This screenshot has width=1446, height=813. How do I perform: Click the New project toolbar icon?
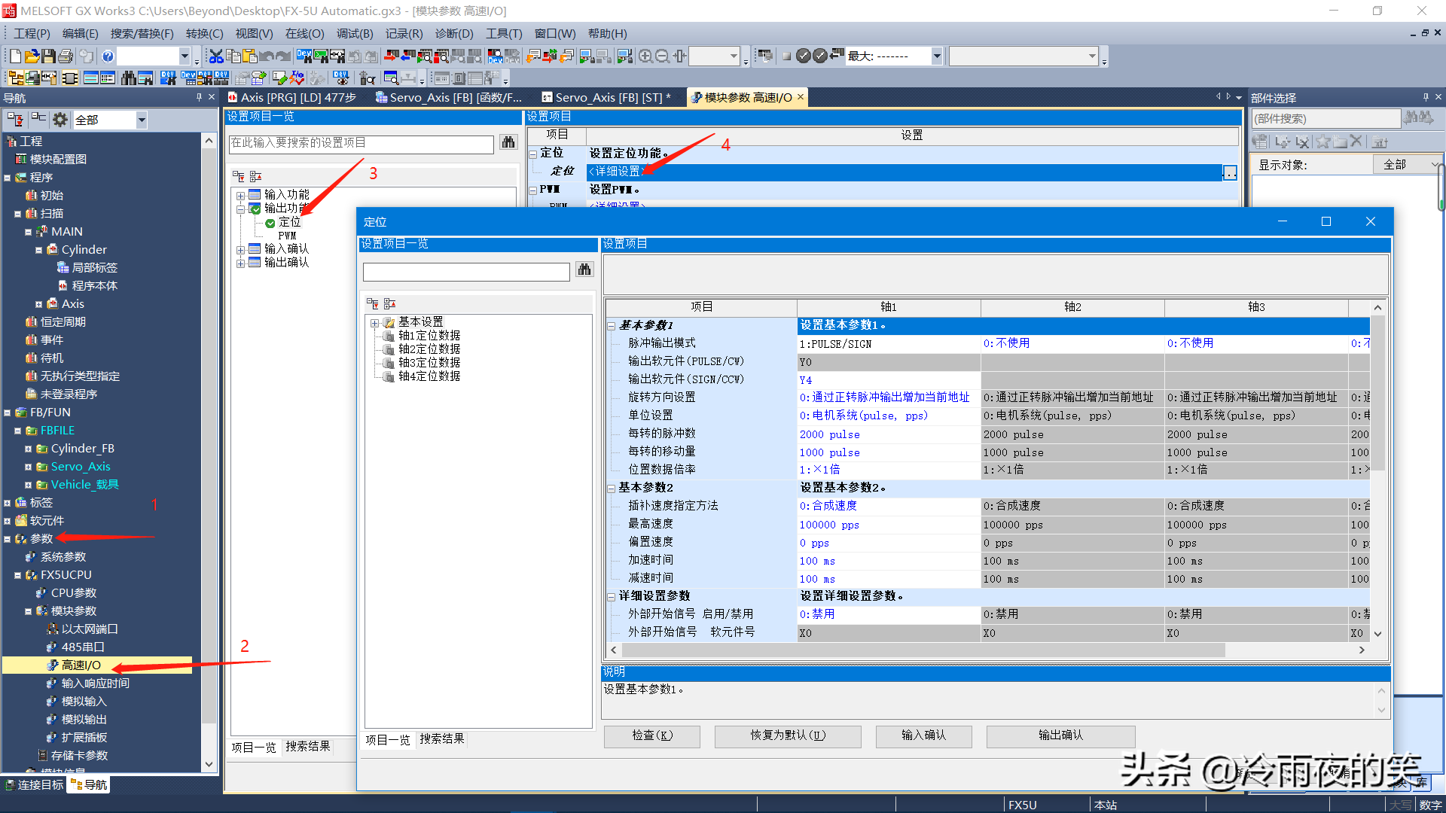pyautogui.click(x=15, y=56)
